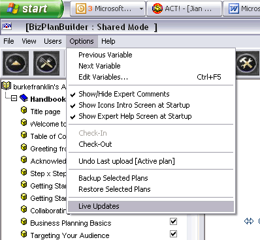Select the Handbook book icon
The width and height of the screenshot is (260, 240).
tap(24, 98)
